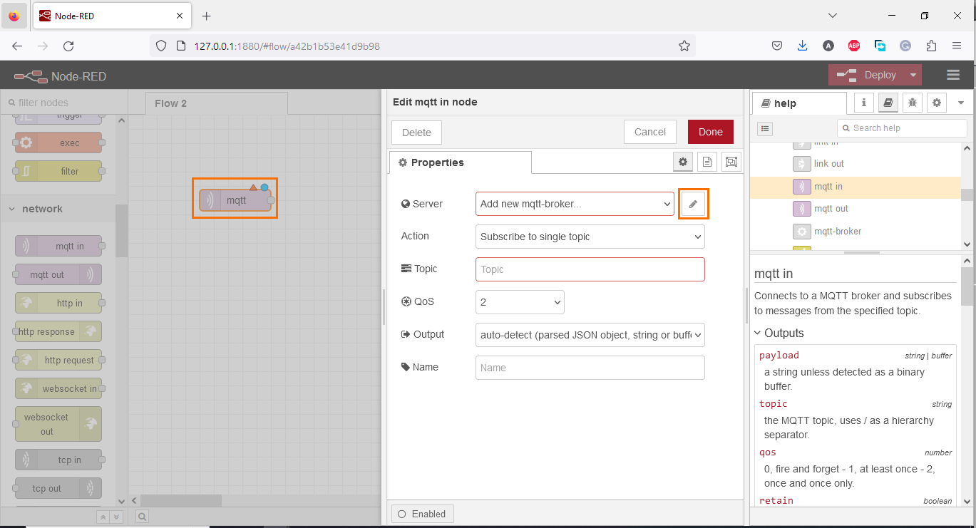Open the Server dropdown
This screenshot has height=528, width=976.
pos(575,204)
